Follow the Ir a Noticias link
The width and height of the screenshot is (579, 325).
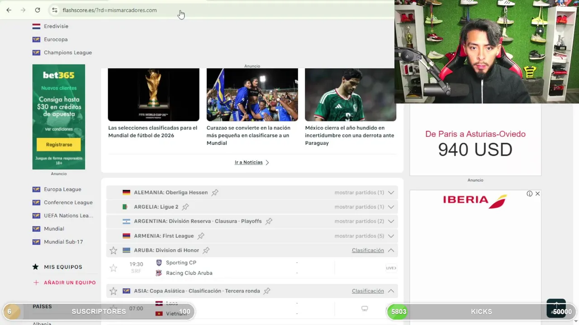point(252,162)
